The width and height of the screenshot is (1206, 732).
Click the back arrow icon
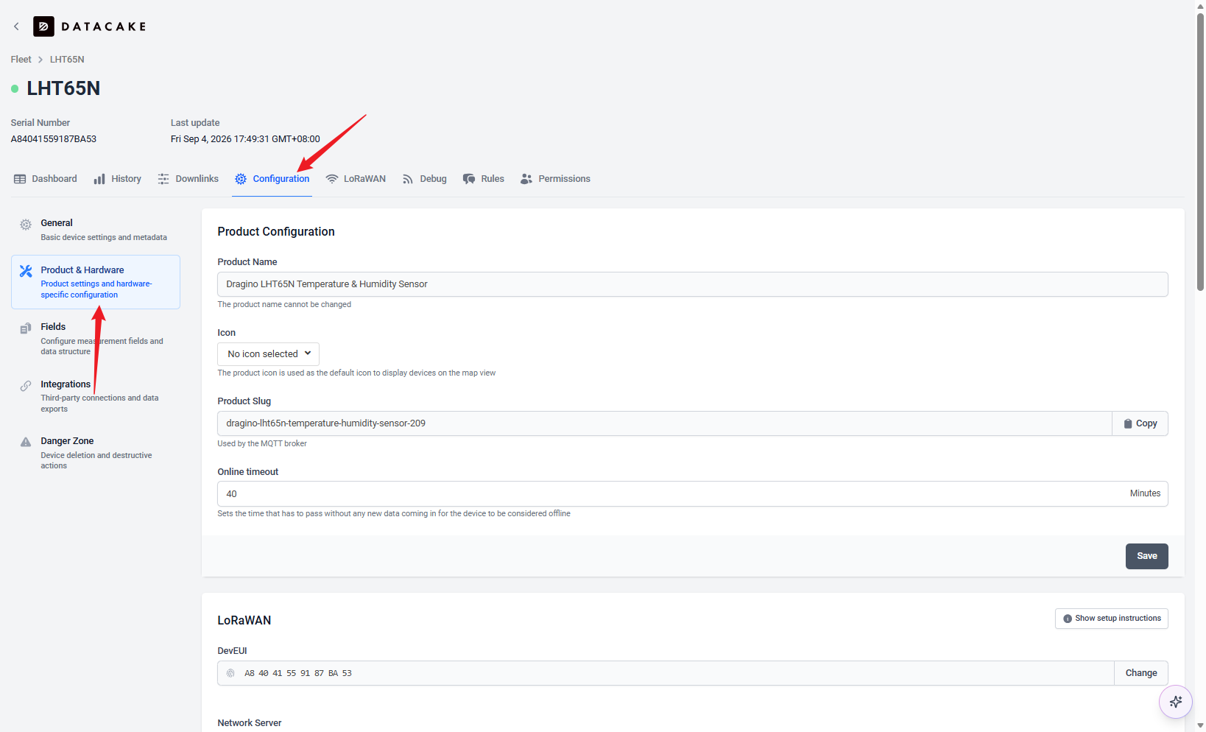[16, 27]
